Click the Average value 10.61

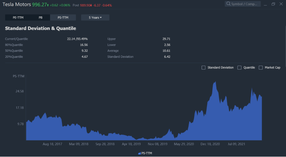[166, 51]
